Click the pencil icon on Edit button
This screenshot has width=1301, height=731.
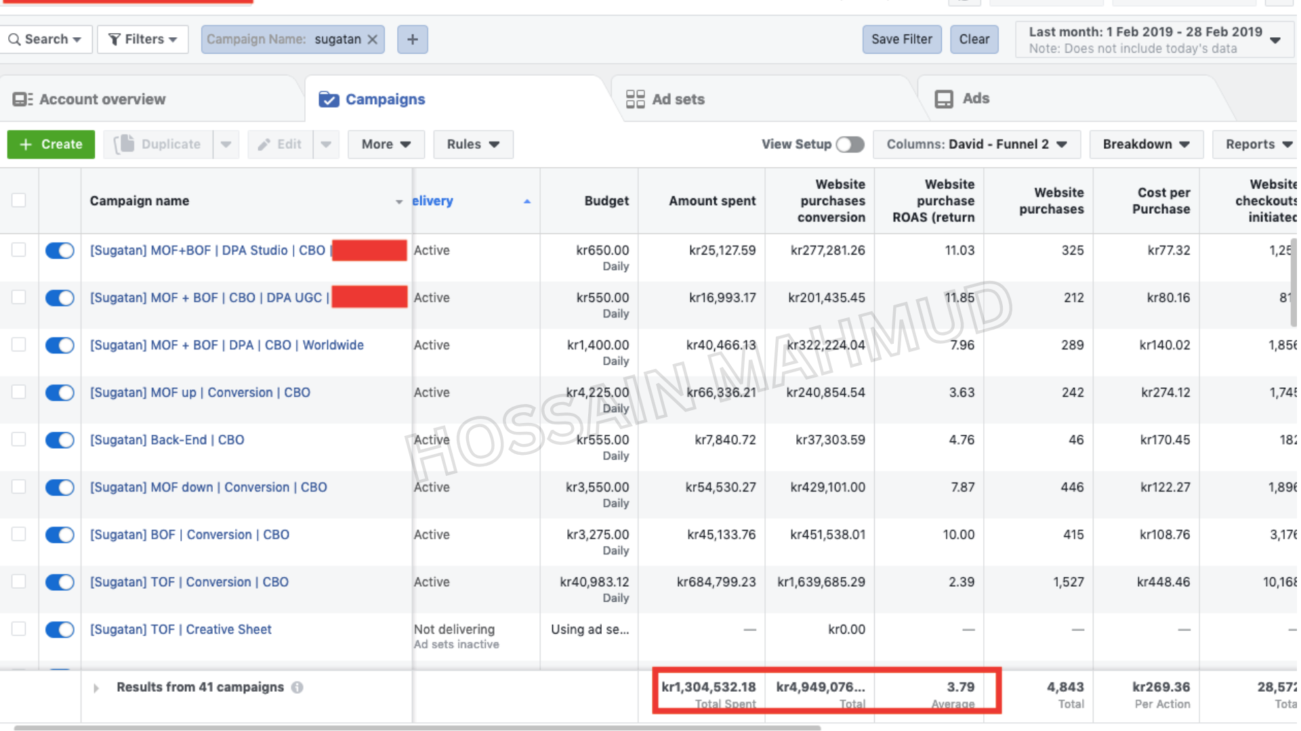[x=264, y=144]
